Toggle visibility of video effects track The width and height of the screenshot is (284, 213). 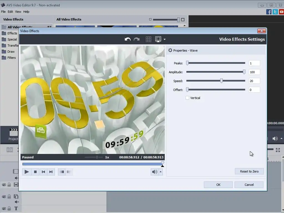4,185
